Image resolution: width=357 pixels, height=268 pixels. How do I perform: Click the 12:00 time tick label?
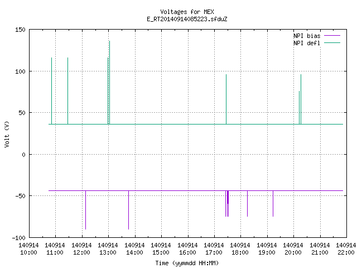pos(81,252)
